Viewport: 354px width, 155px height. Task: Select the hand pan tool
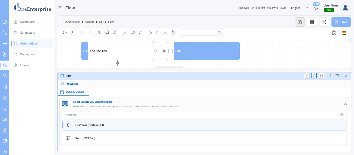point(173,33)
